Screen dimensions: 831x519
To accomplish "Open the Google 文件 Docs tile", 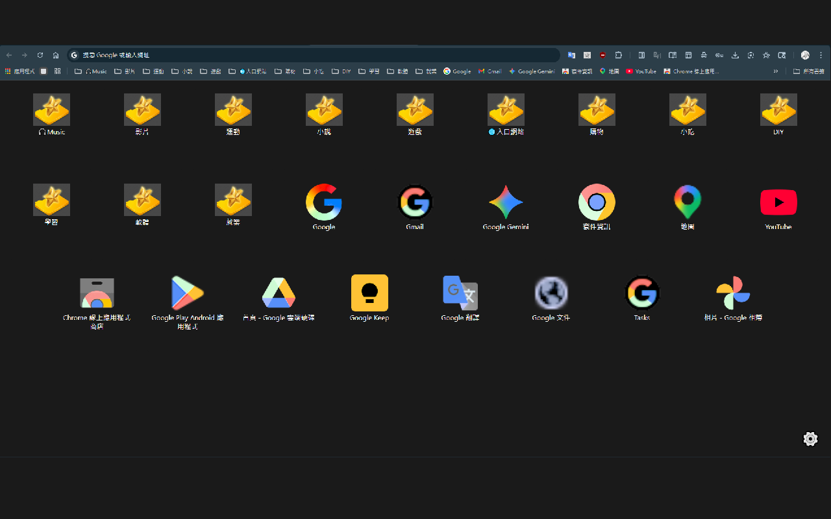I will 551,298.
